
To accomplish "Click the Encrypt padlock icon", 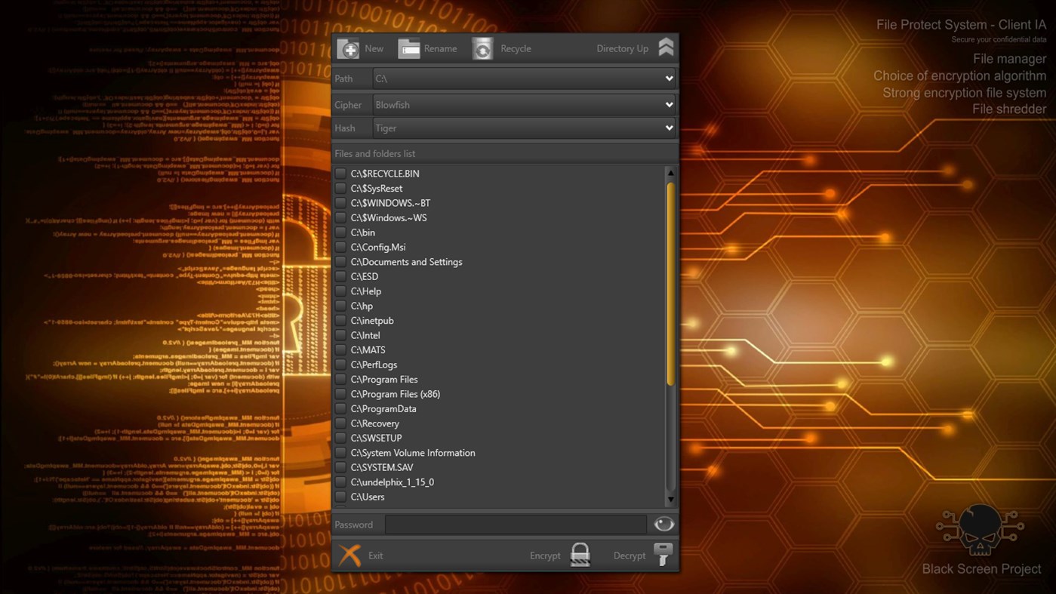I will (x=580, y=554).
